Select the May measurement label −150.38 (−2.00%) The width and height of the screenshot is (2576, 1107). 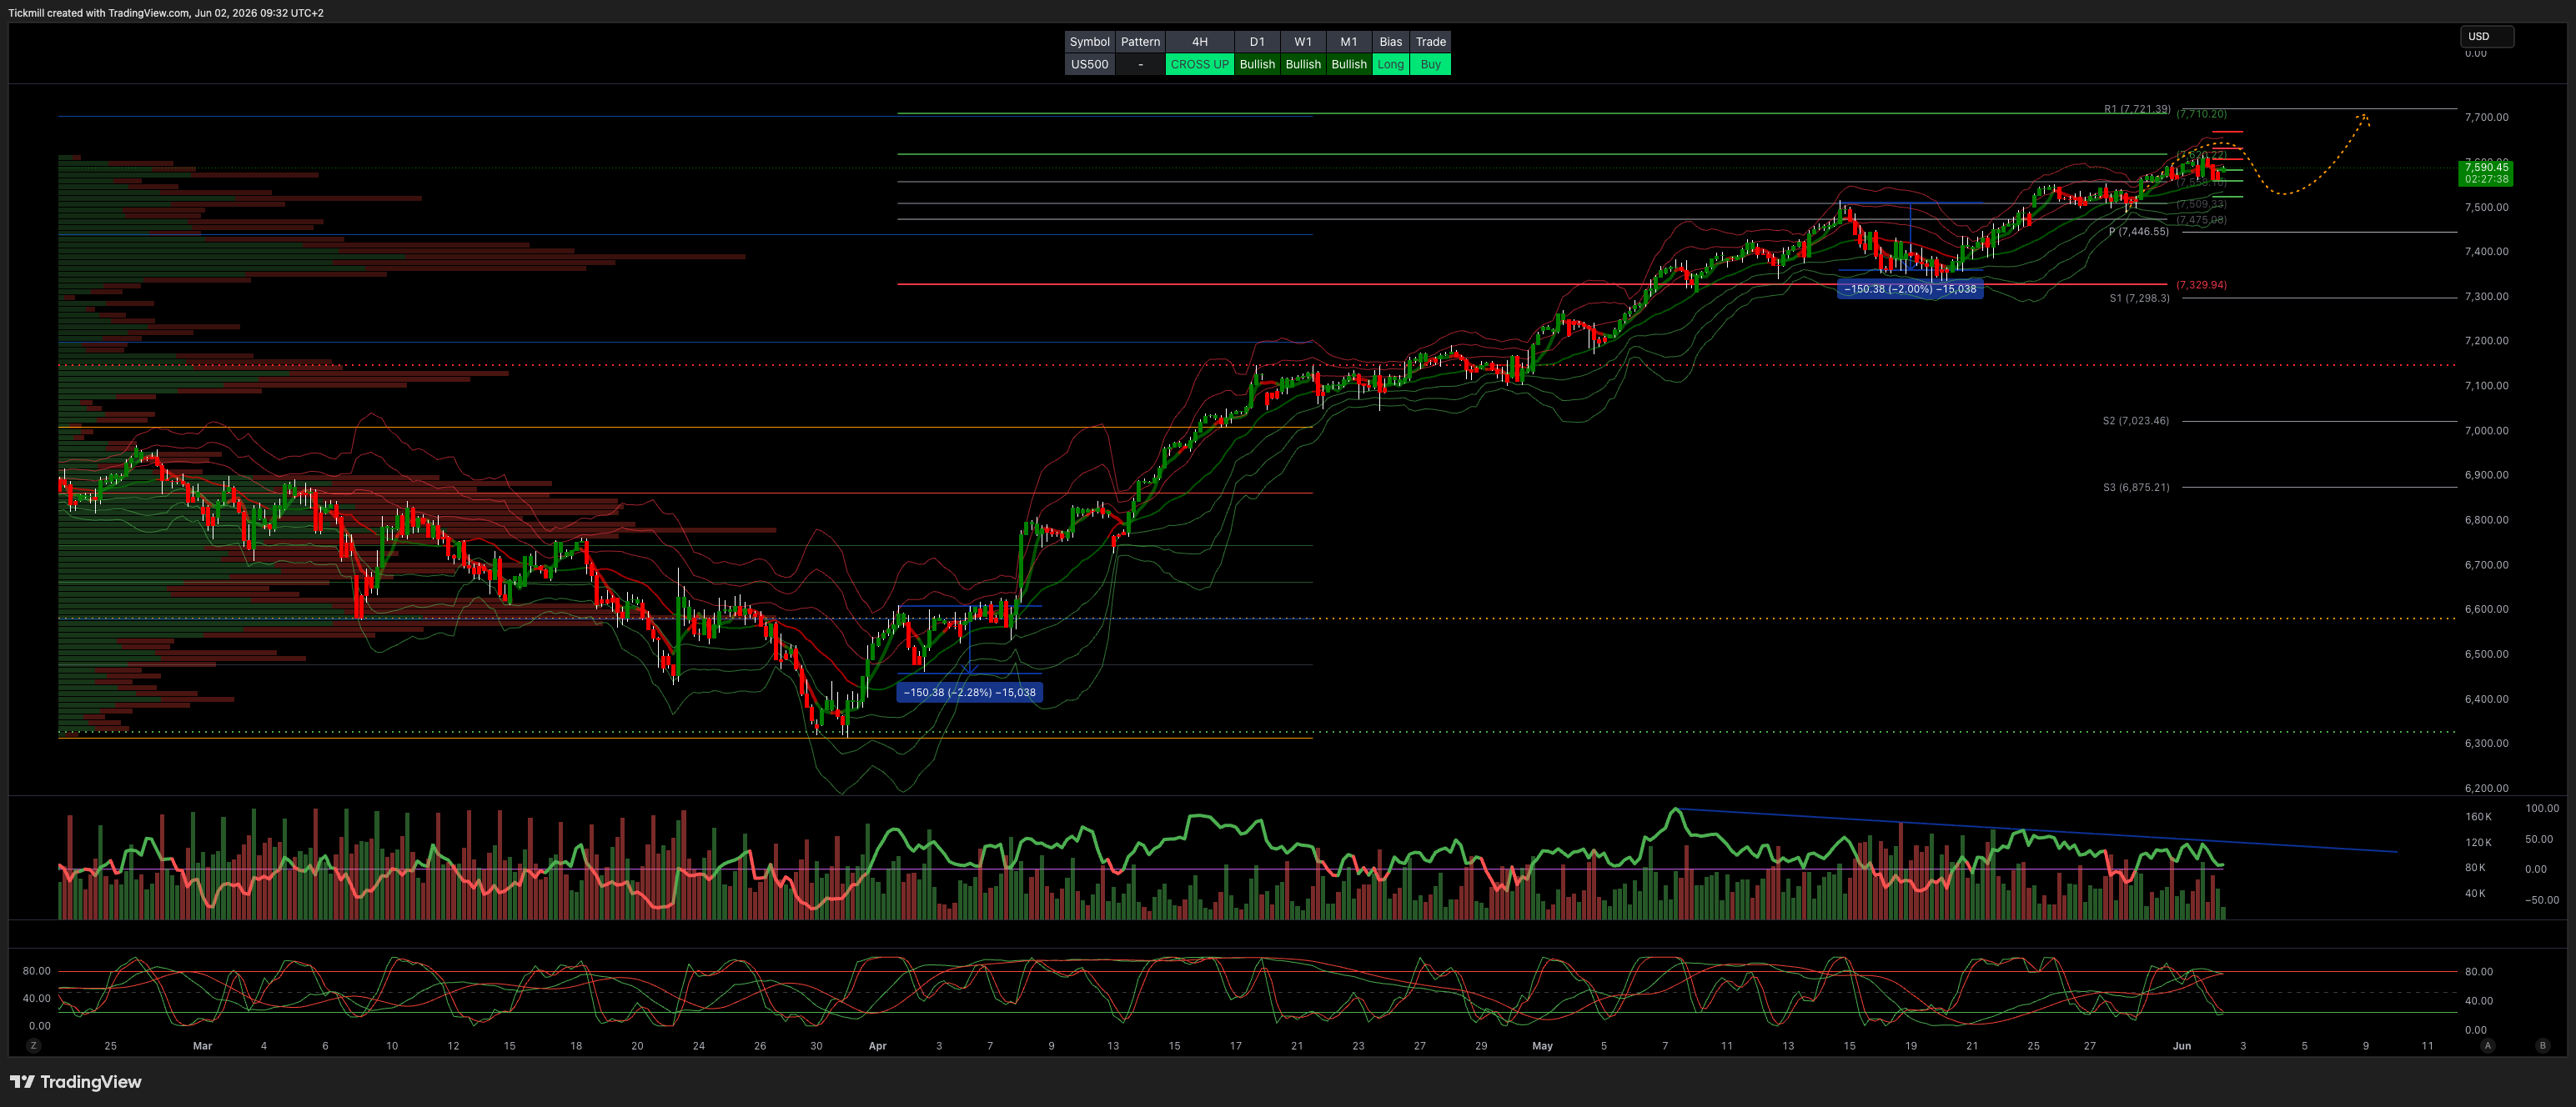(1910, 289)
